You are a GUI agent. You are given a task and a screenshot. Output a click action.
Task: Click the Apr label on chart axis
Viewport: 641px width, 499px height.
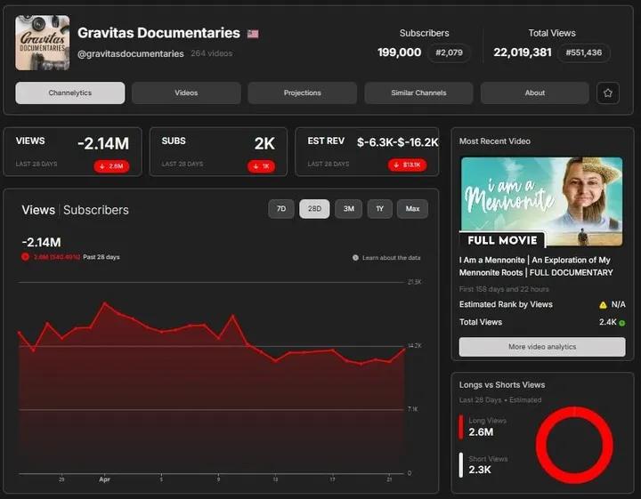(x=104, y=479)
